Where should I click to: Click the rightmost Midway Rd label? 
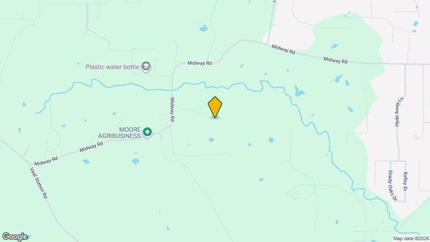click(335, 60)
